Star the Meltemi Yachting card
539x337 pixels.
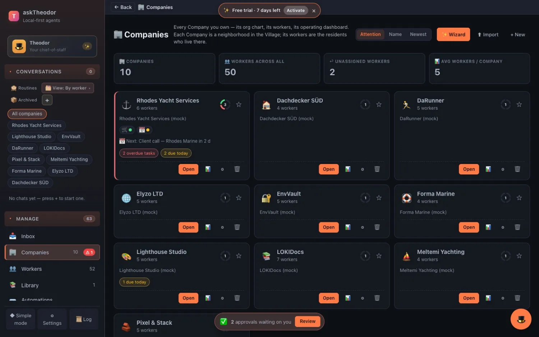click(x=519, y=256)
